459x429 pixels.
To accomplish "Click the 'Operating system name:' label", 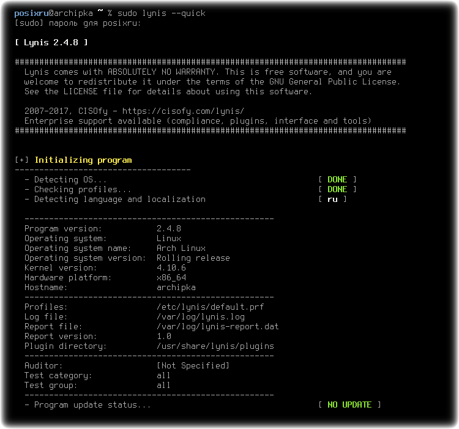I will [78, 248].
